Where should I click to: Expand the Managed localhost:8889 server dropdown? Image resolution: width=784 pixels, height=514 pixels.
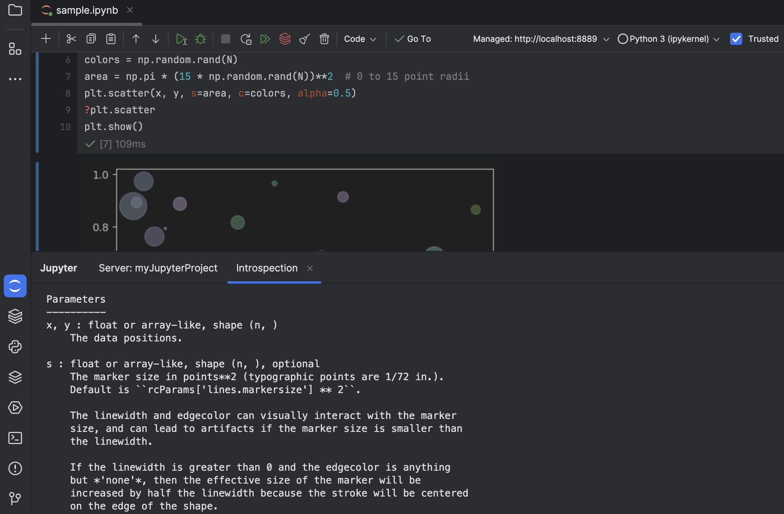click(605, 38)
